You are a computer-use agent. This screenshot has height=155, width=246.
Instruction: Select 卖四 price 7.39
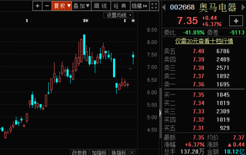(x=198, y=60)
